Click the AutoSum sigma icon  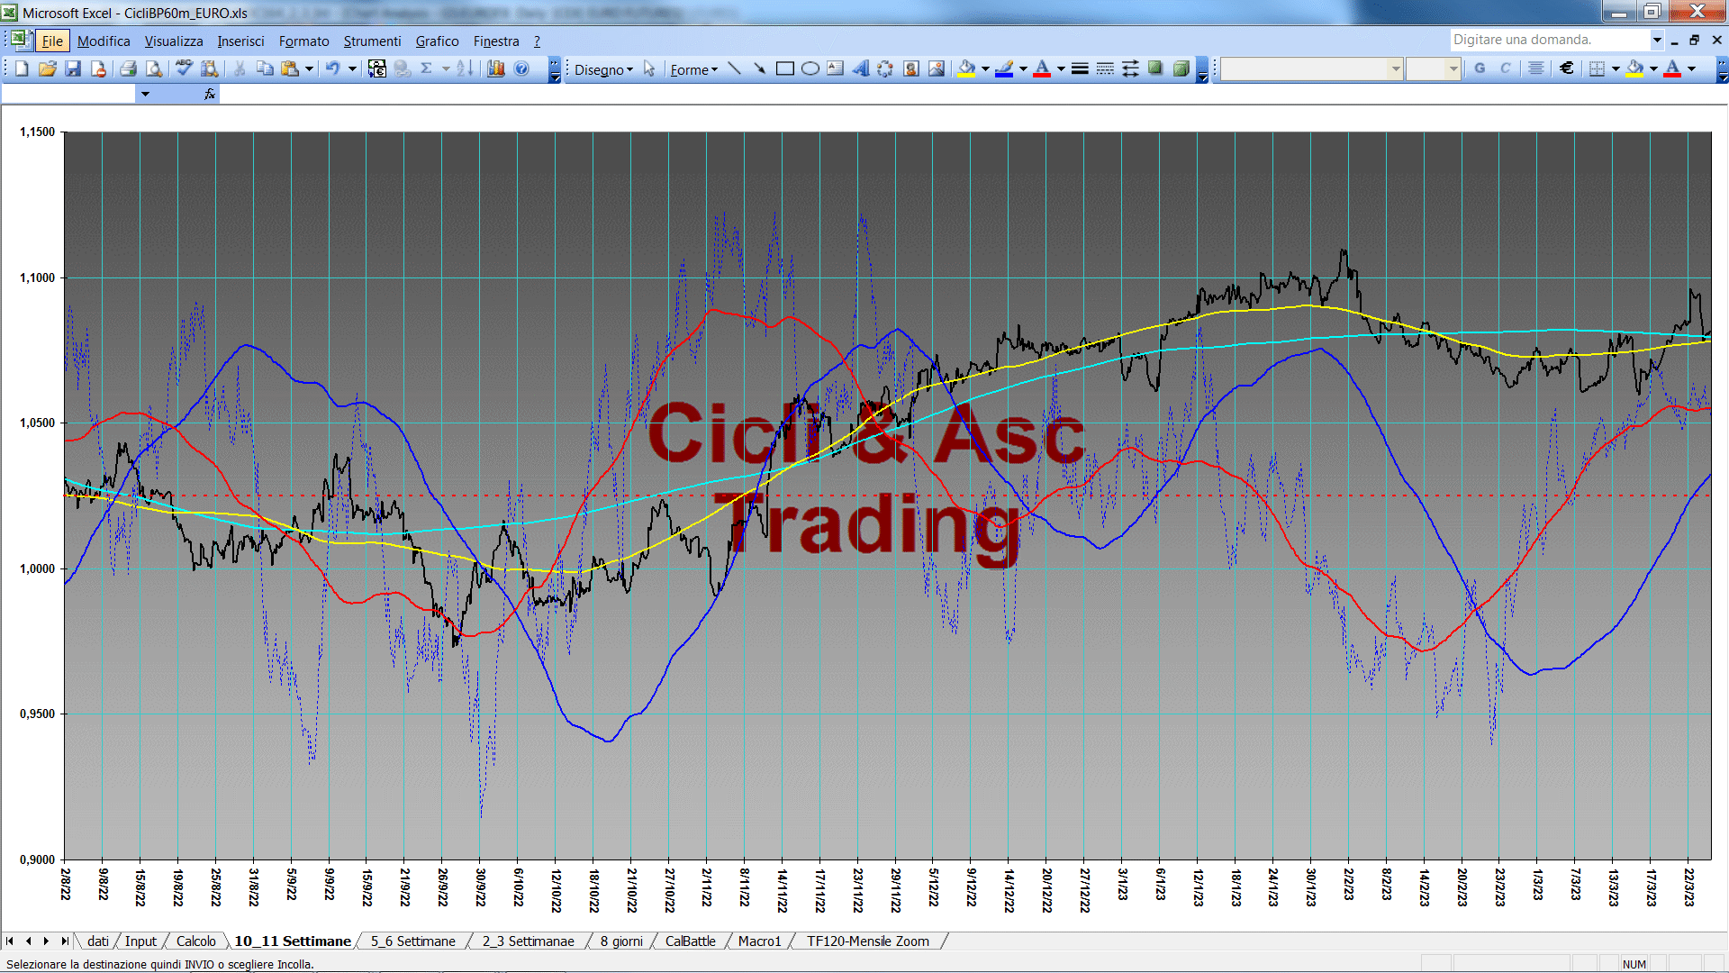(427, 69)
